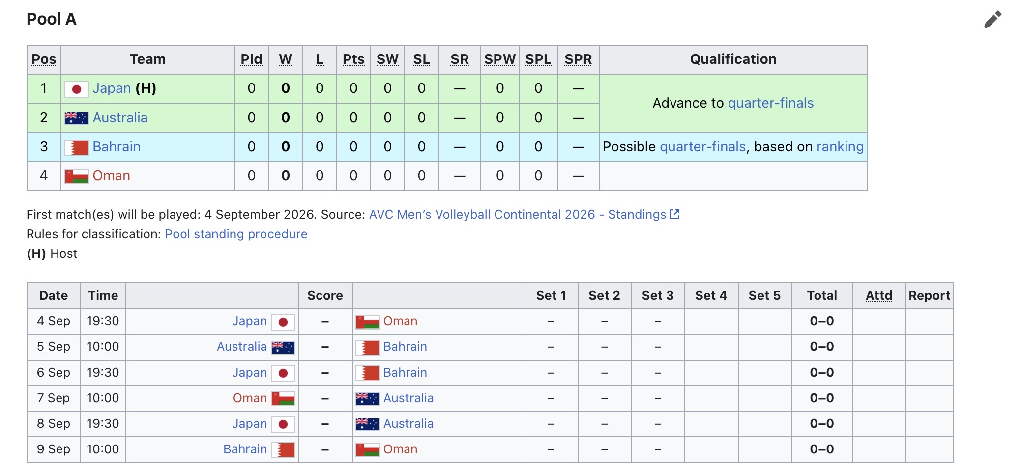Viewport: 1021px width, 474px height.
Task: Click Oman flag in the 4 Sep match
Action: (368, 322)
